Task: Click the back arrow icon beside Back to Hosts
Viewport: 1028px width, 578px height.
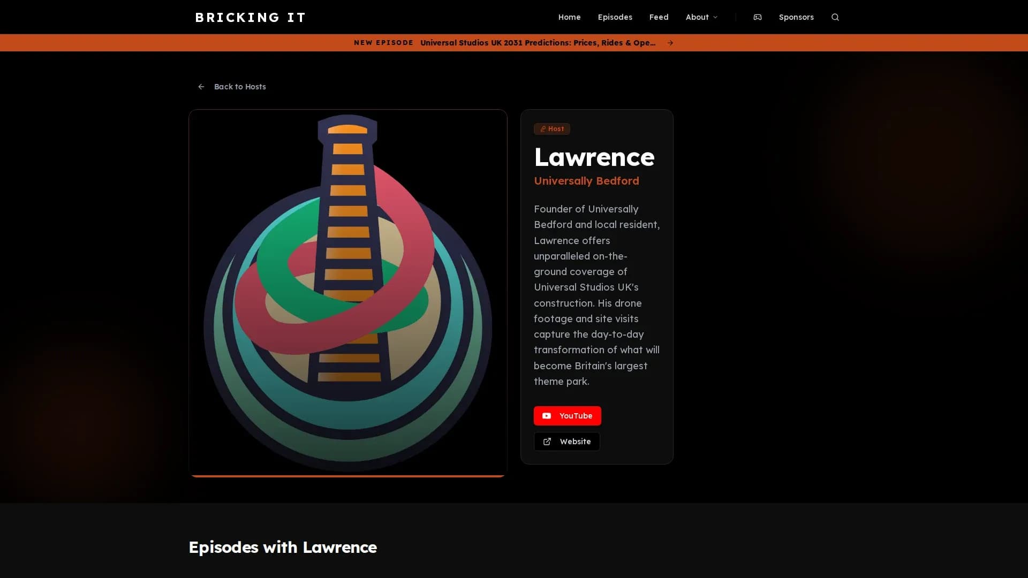Action: point(201,87)
